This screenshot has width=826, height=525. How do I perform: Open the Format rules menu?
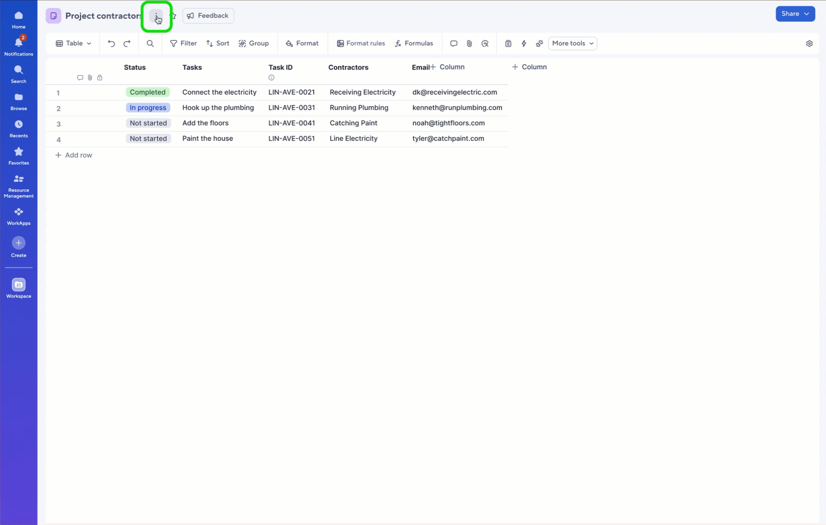(360, 44)
